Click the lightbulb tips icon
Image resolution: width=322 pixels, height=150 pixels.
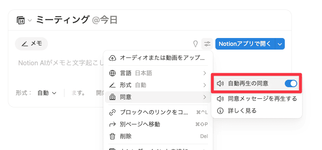pyautogui.click(x=196, y=44)
